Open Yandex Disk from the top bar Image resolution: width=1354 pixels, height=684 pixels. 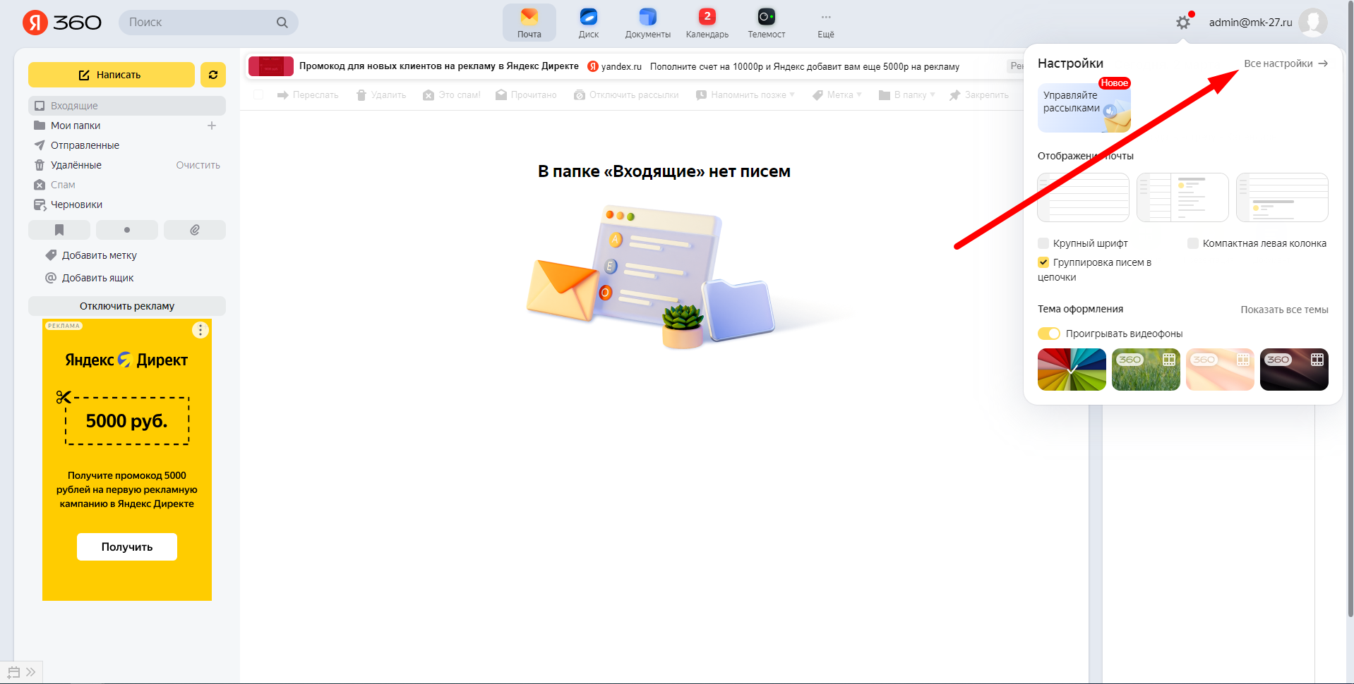pos(588,23)
